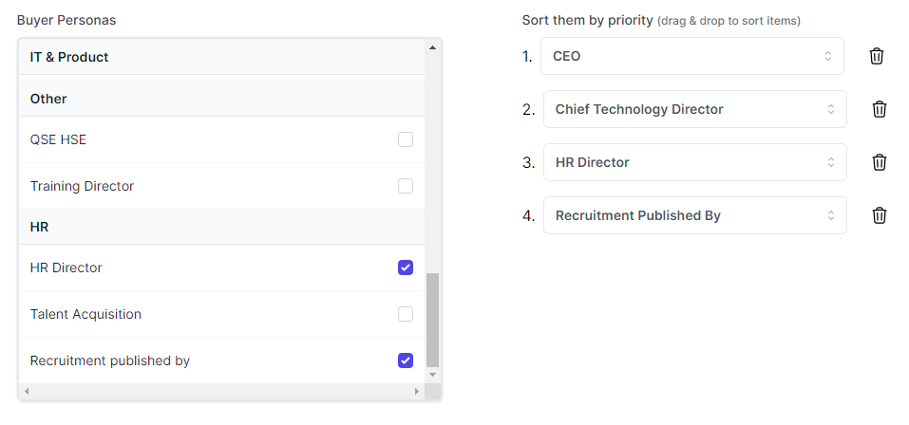Click the list's scroll up arrow
The height and width of the screenshot is (425, 909).
point(433,47)
